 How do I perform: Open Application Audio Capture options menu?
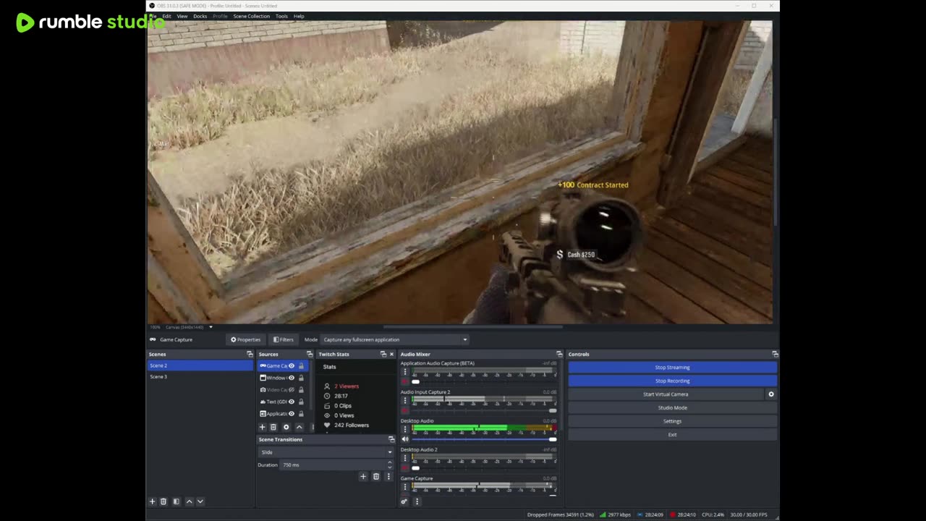click(x=405, y=371)
